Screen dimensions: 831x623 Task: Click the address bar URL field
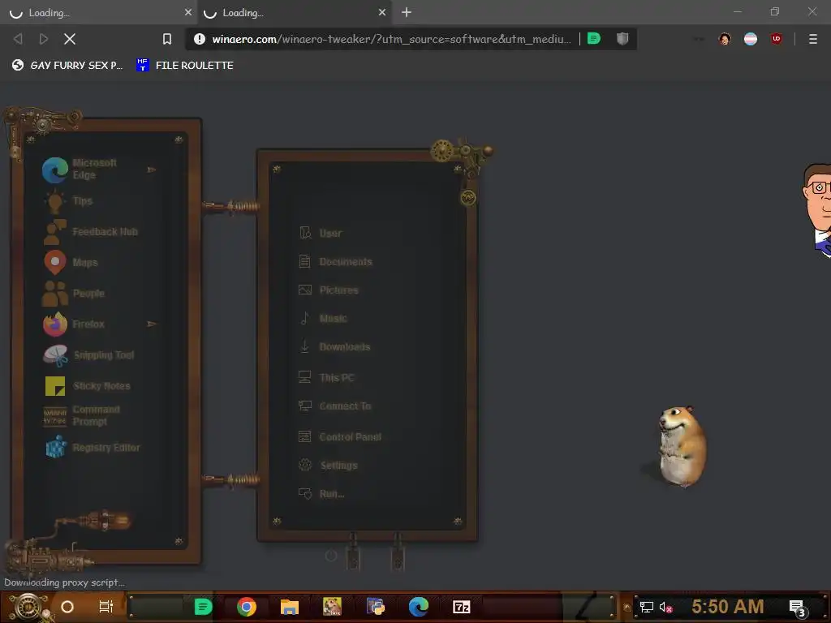[391, 39]
